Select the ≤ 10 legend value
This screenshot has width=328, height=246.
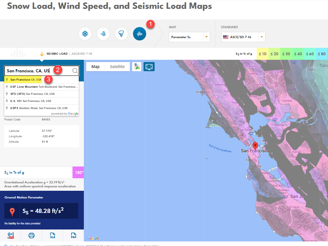262,54
